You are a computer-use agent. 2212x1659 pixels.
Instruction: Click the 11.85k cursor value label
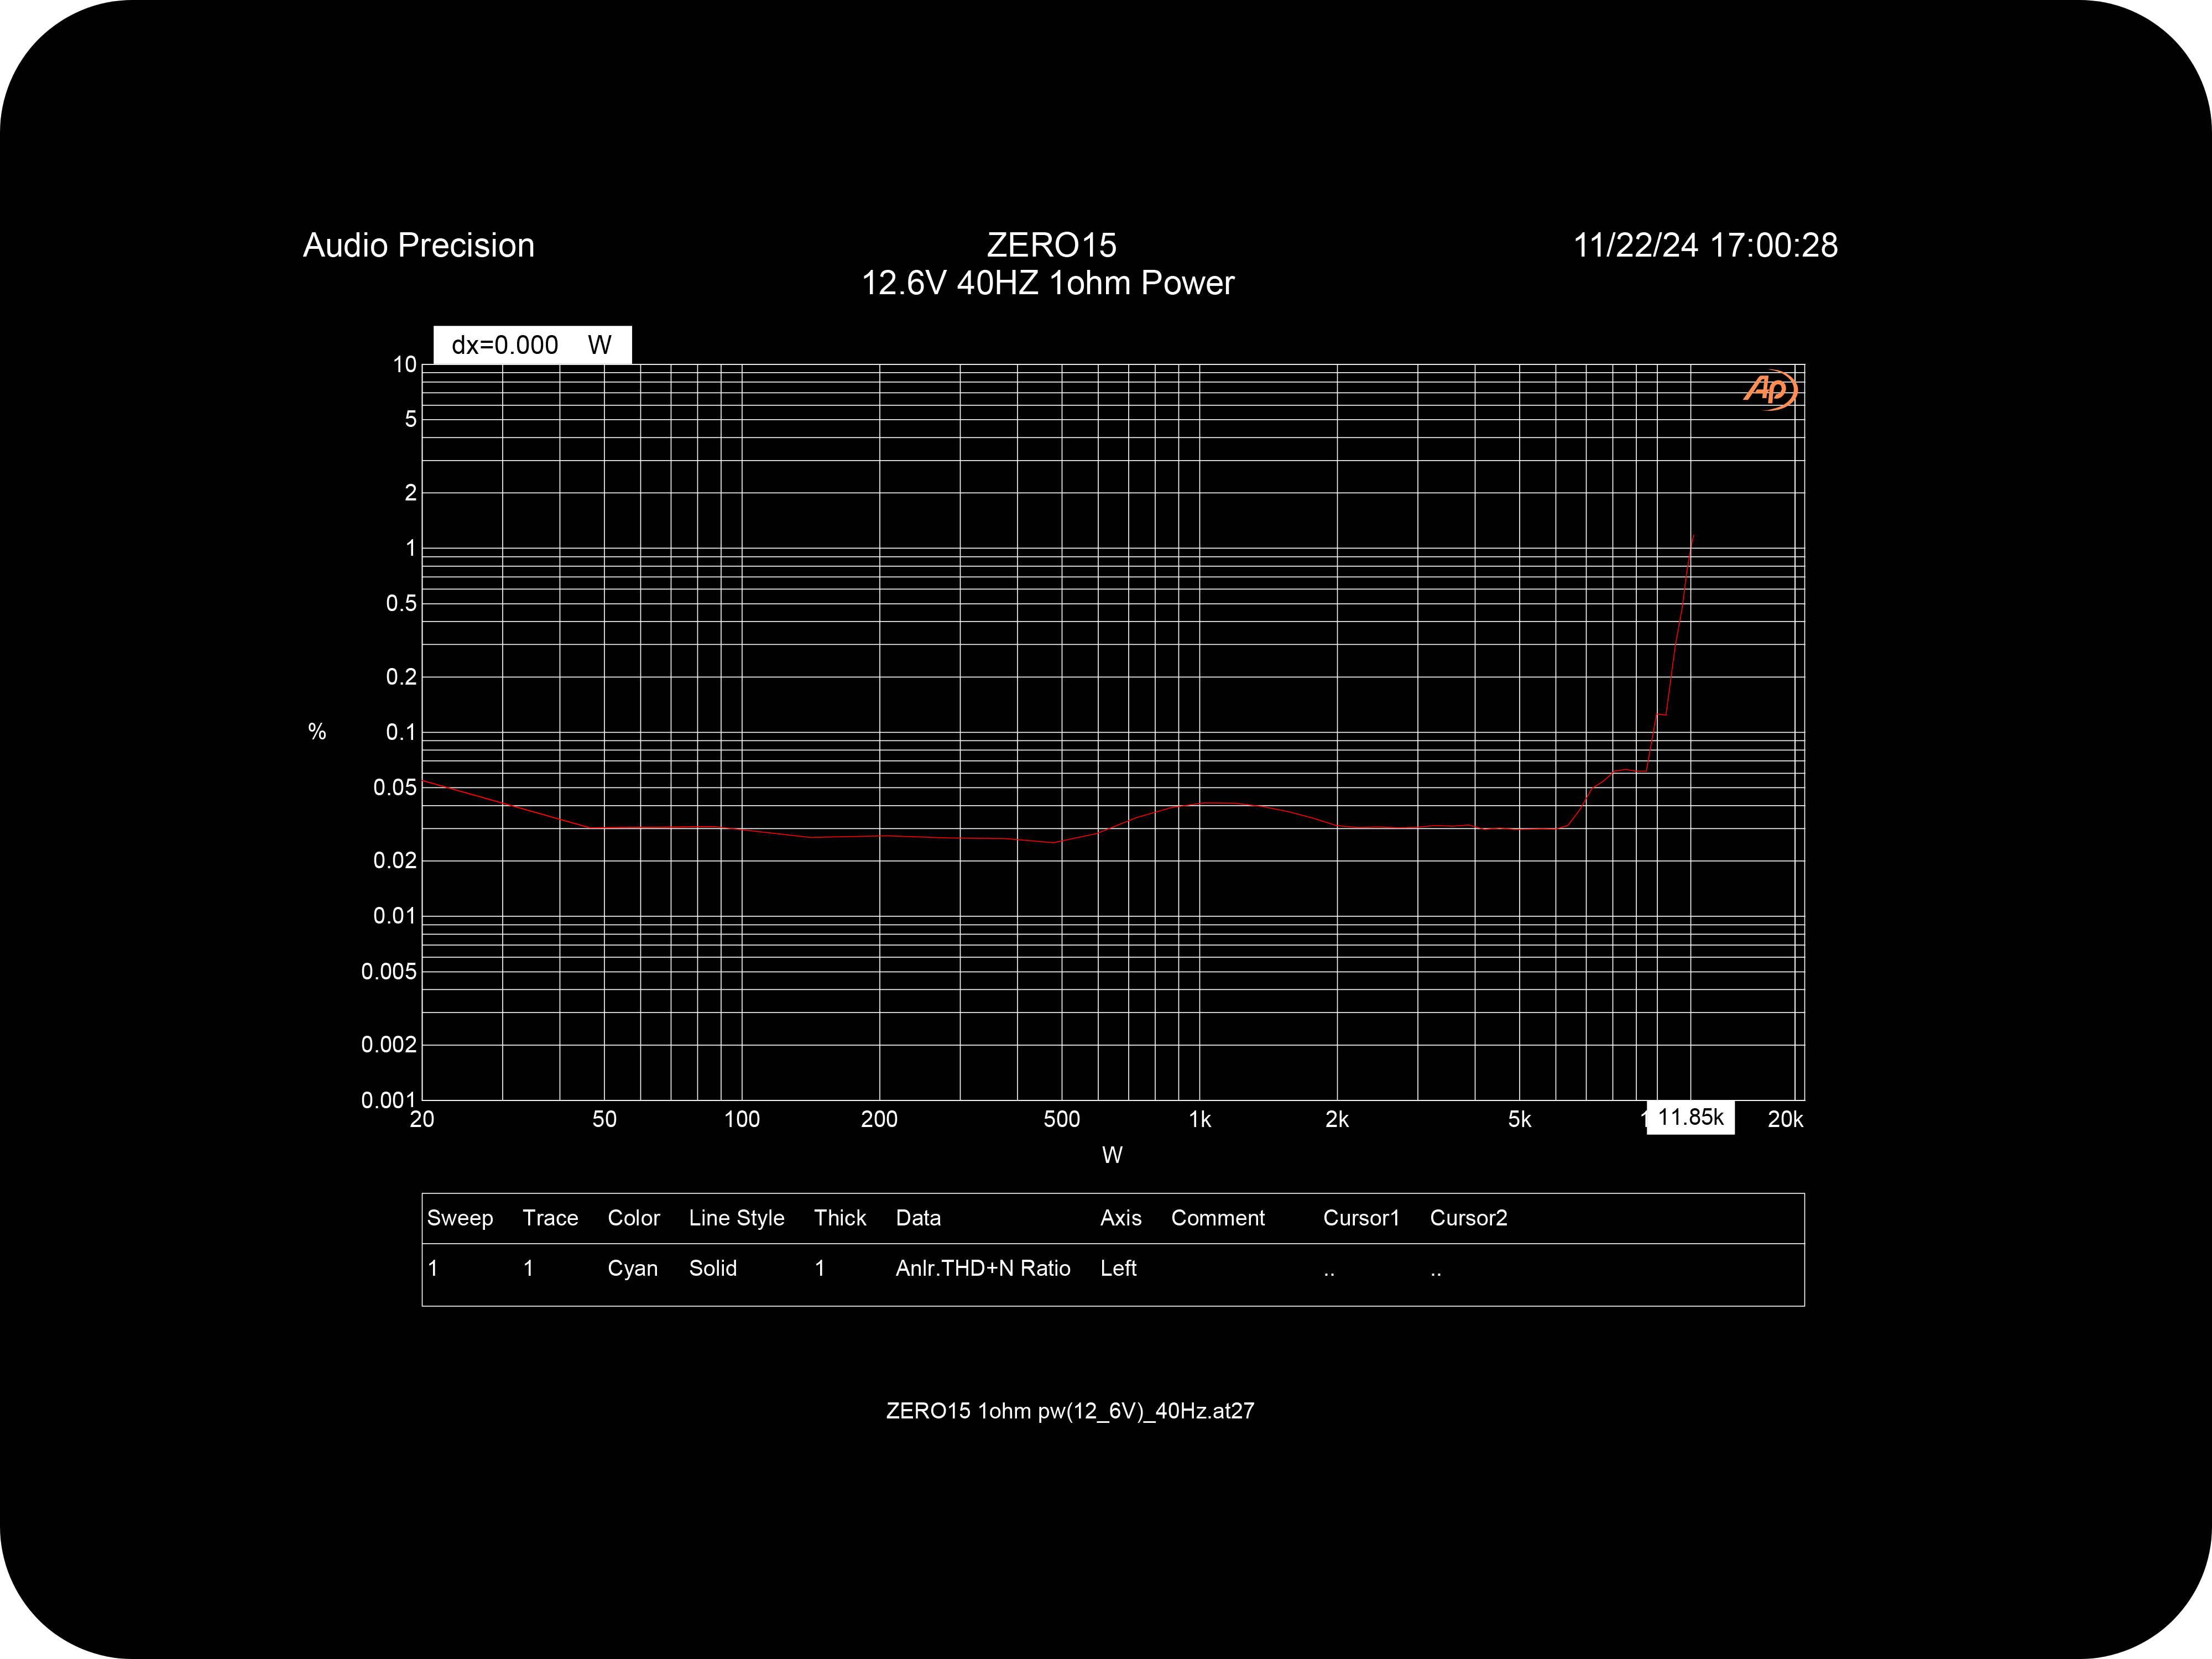point(1690,1117)
